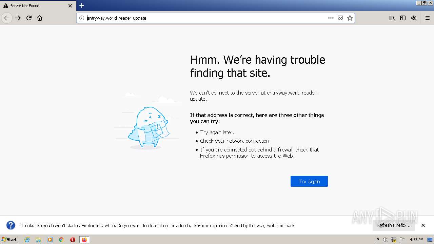Click the 'Try again later.' bullet text

(x=217, y=133)
